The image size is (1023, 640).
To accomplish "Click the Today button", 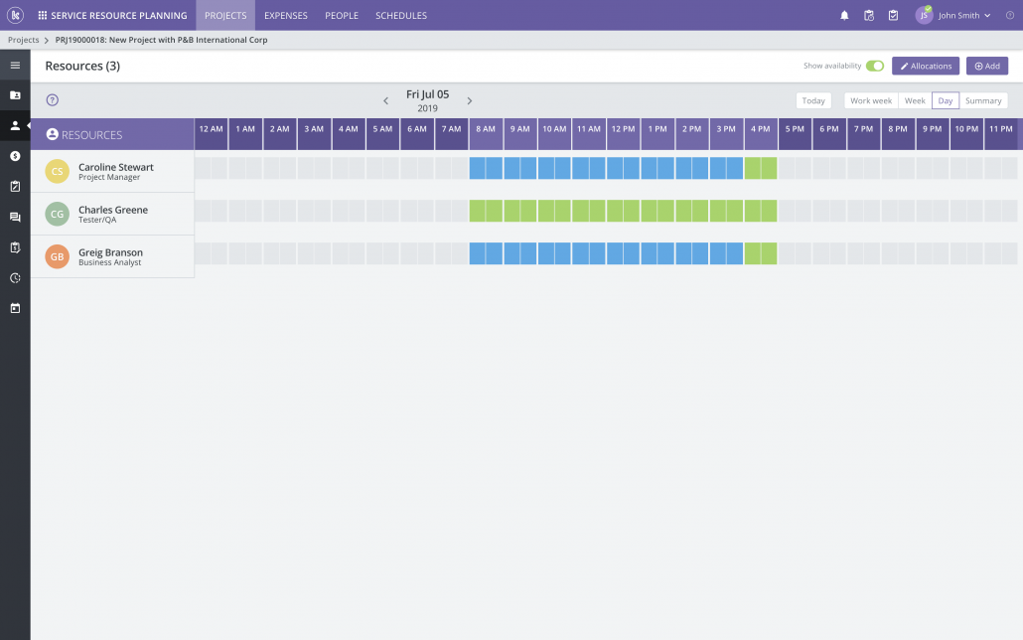I will [813, 100].
